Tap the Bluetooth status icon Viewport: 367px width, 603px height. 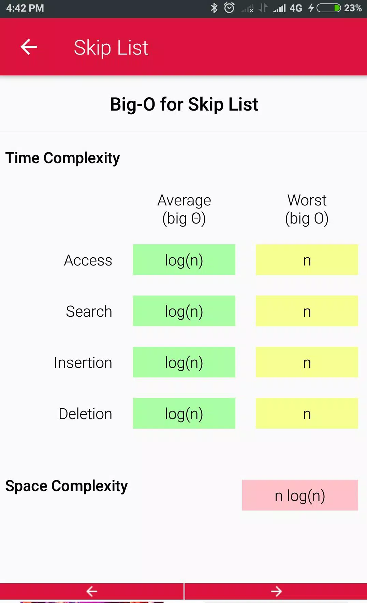(x=214, y=8)
